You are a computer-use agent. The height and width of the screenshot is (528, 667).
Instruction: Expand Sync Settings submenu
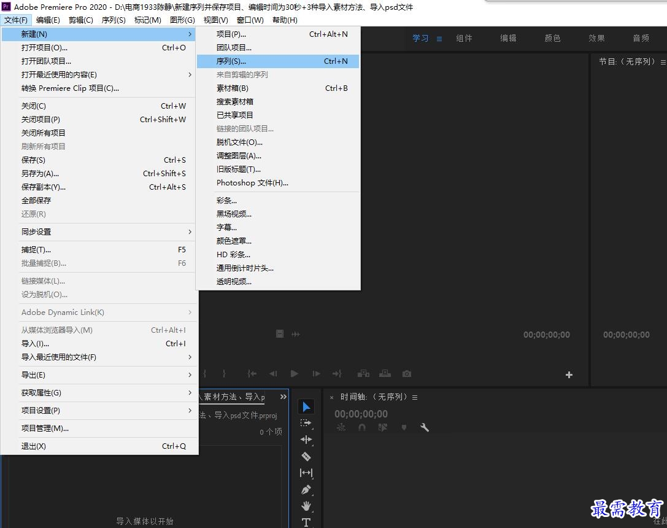tap(190, 232)
